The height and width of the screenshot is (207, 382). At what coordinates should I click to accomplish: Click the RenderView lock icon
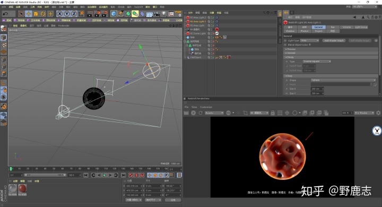tap(273, 113)
